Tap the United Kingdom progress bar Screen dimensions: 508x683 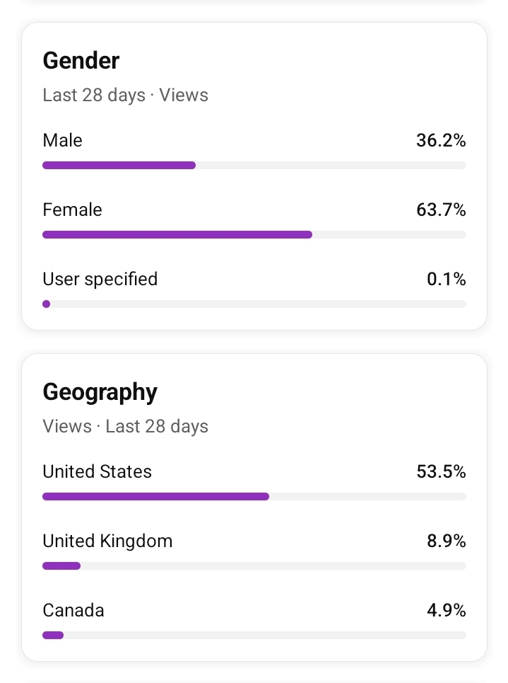[x=254, y=566]
